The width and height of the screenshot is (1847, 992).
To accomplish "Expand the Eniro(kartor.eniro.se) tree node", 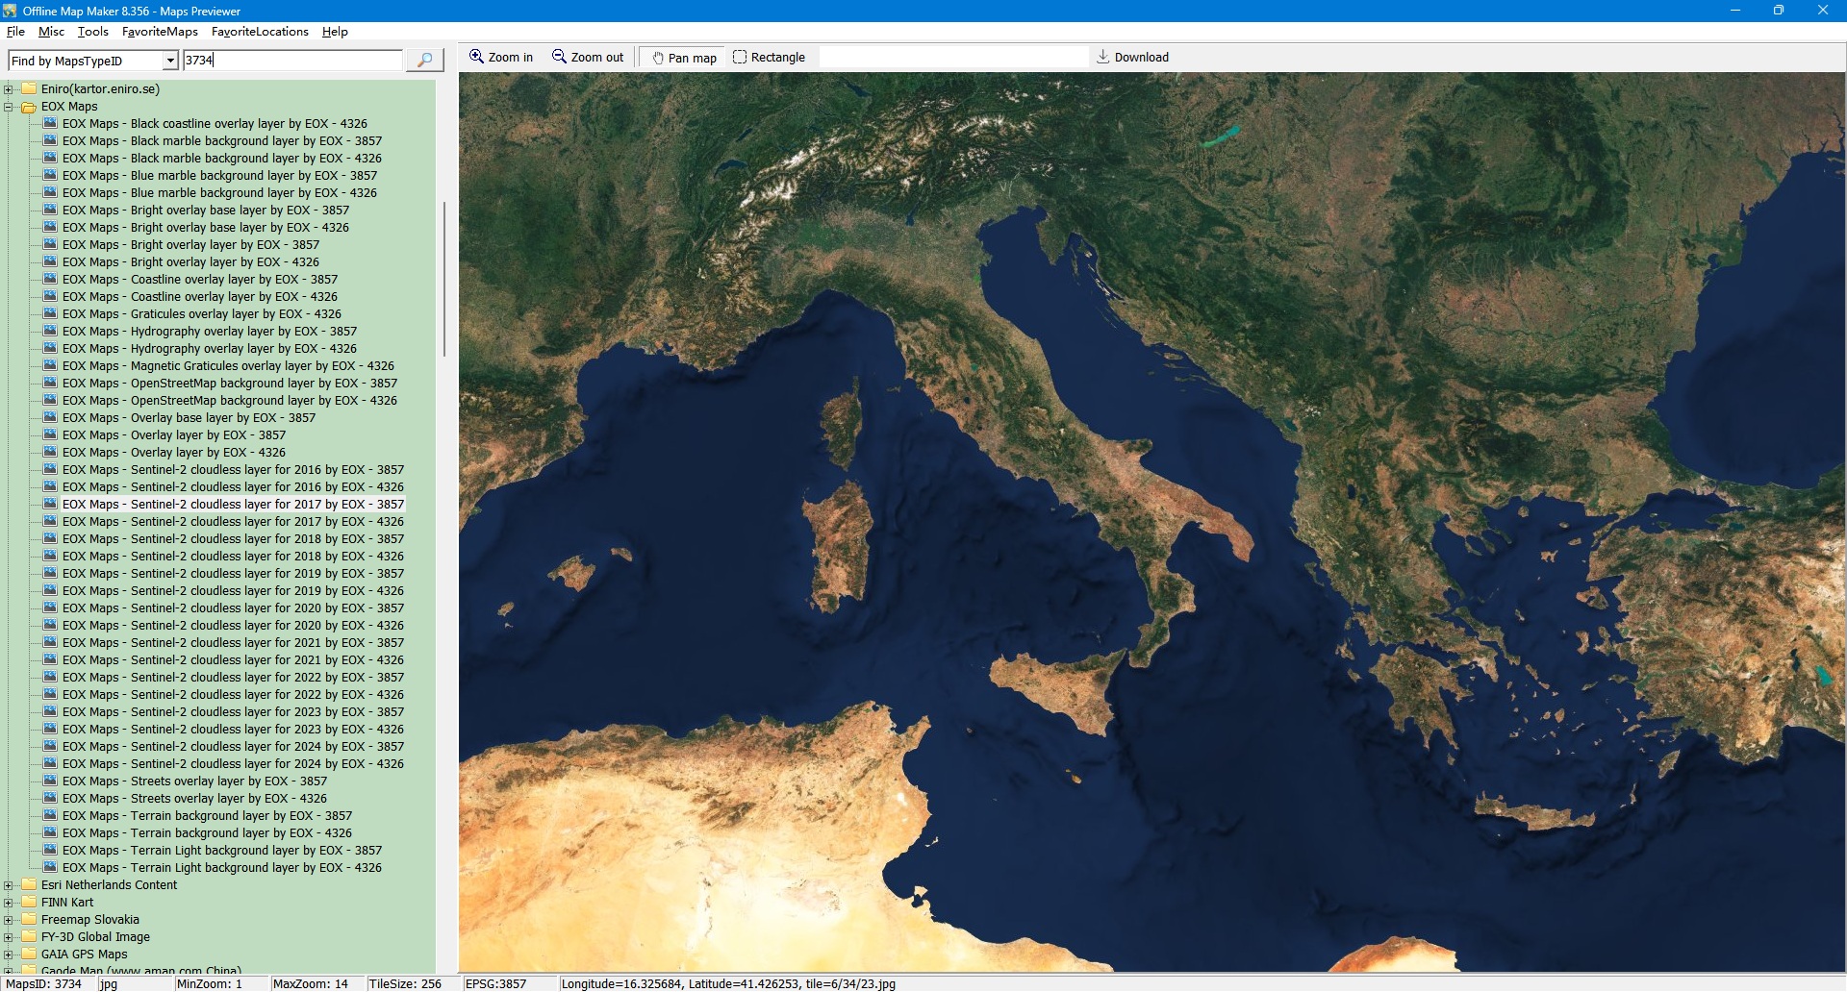I will coord(9,89).
